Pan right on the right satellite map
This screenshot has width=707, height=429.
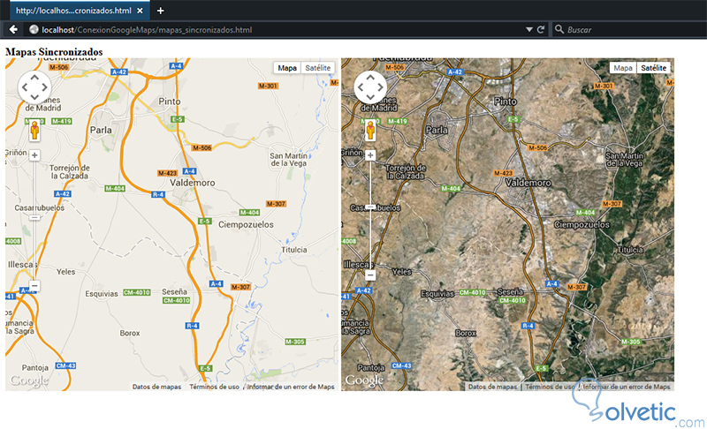pos(381,87)
